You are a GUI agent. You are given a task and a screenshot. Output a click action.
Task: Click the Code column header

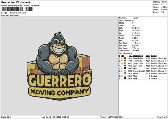[x=148, y=56]
